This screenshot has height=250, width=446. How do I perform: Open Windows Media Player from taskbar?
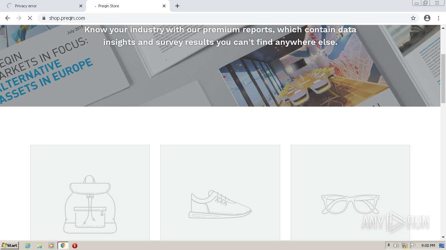point(51,245)
